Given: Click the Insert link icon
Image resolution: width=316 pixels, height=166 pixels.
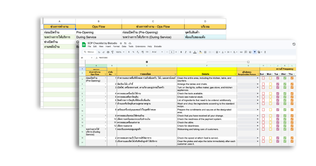Looking at the screenshot, I should (241, 52).
